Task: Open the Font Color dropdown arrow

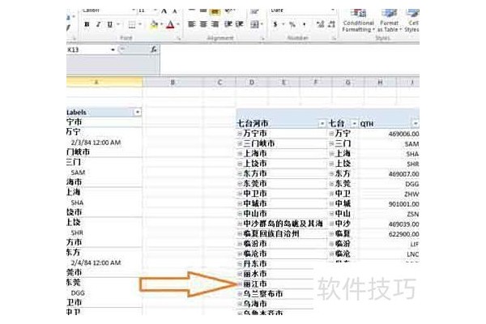Action: 178,24
